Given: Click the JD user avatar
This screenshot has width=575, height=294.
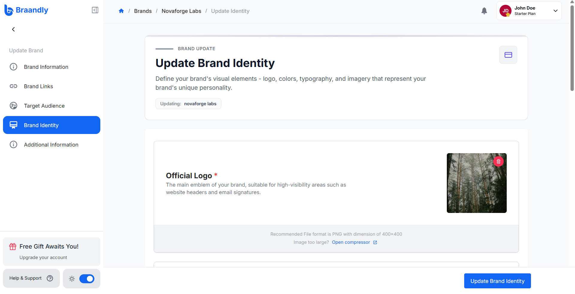Looking at the screenshot, I should (506, 11).
